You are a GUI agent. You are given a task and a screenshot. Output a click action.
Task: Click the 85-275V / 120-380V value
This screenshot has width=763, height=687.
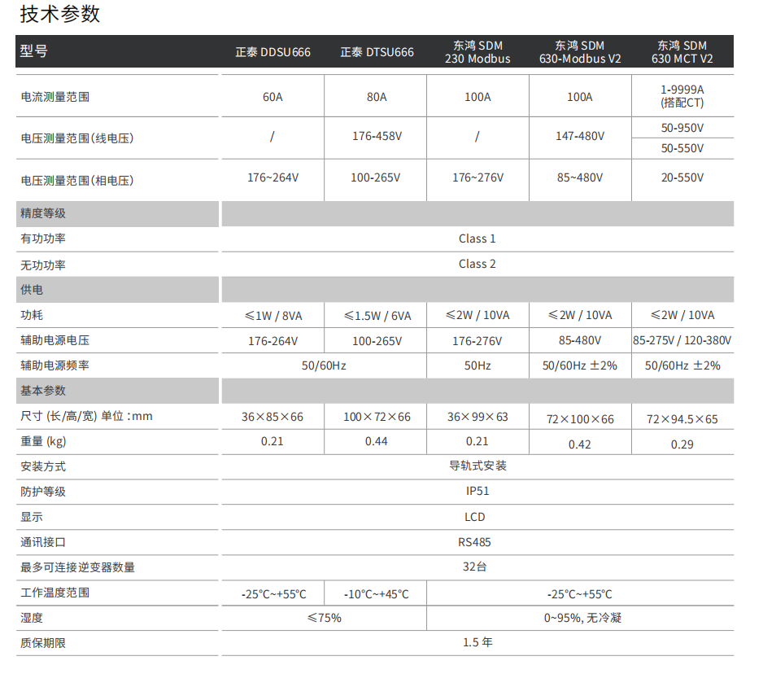pos(682,340)
